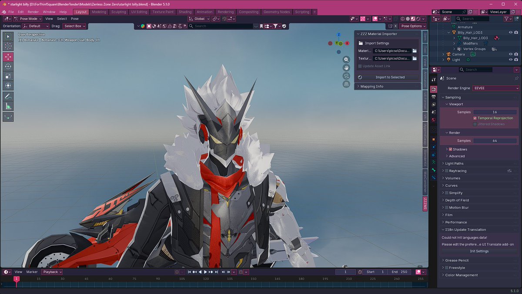This screenshot has width=522, height=294.
Task: Select the Rotate tool
Action: pos(8,66)
